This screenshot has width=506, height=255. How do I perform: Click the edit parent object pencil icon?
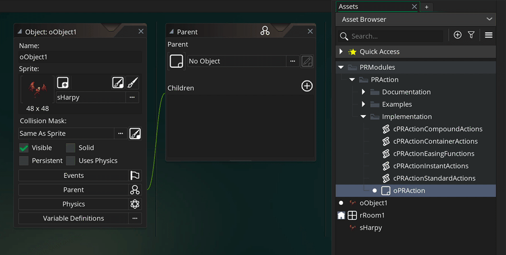click(x=307, y=61)
